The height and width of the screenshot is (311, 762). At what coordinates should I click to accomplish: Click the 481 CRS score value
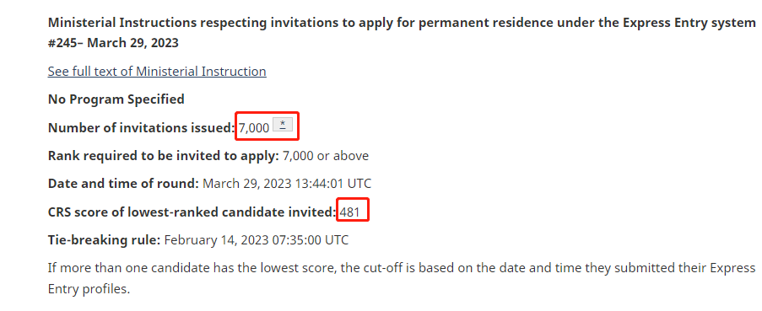click(349, 212)
